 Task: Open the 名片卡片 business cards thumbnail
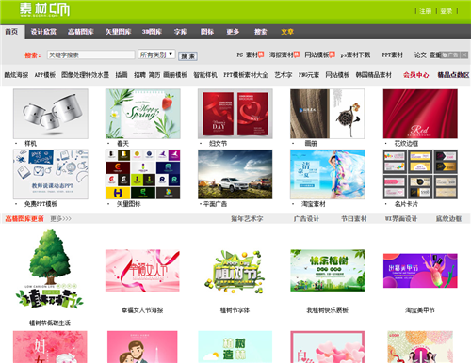[x=420, y=174]
